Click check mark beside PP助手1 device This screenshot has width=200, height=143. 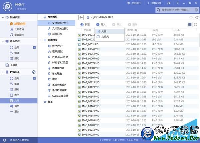[34, 72]
